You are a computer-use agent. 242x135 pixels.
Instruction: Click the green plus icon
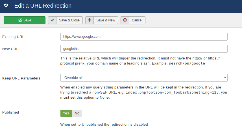[90, 20]
